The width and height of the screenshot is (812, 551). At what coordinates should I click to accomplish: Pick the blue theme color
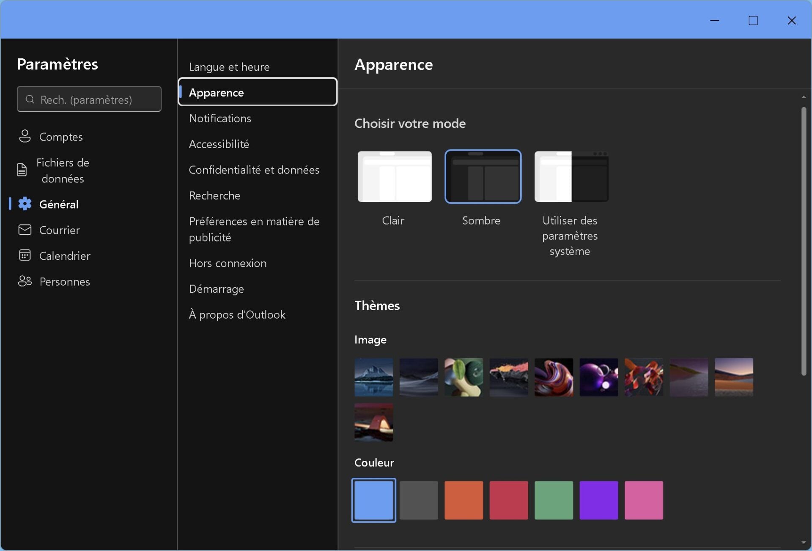point(373,500)
